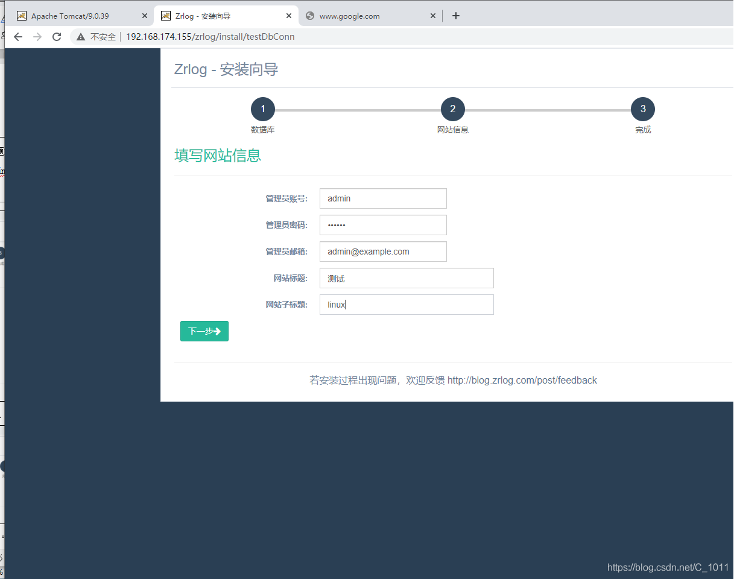Select step 3 完成 circle

coord(643,109)
